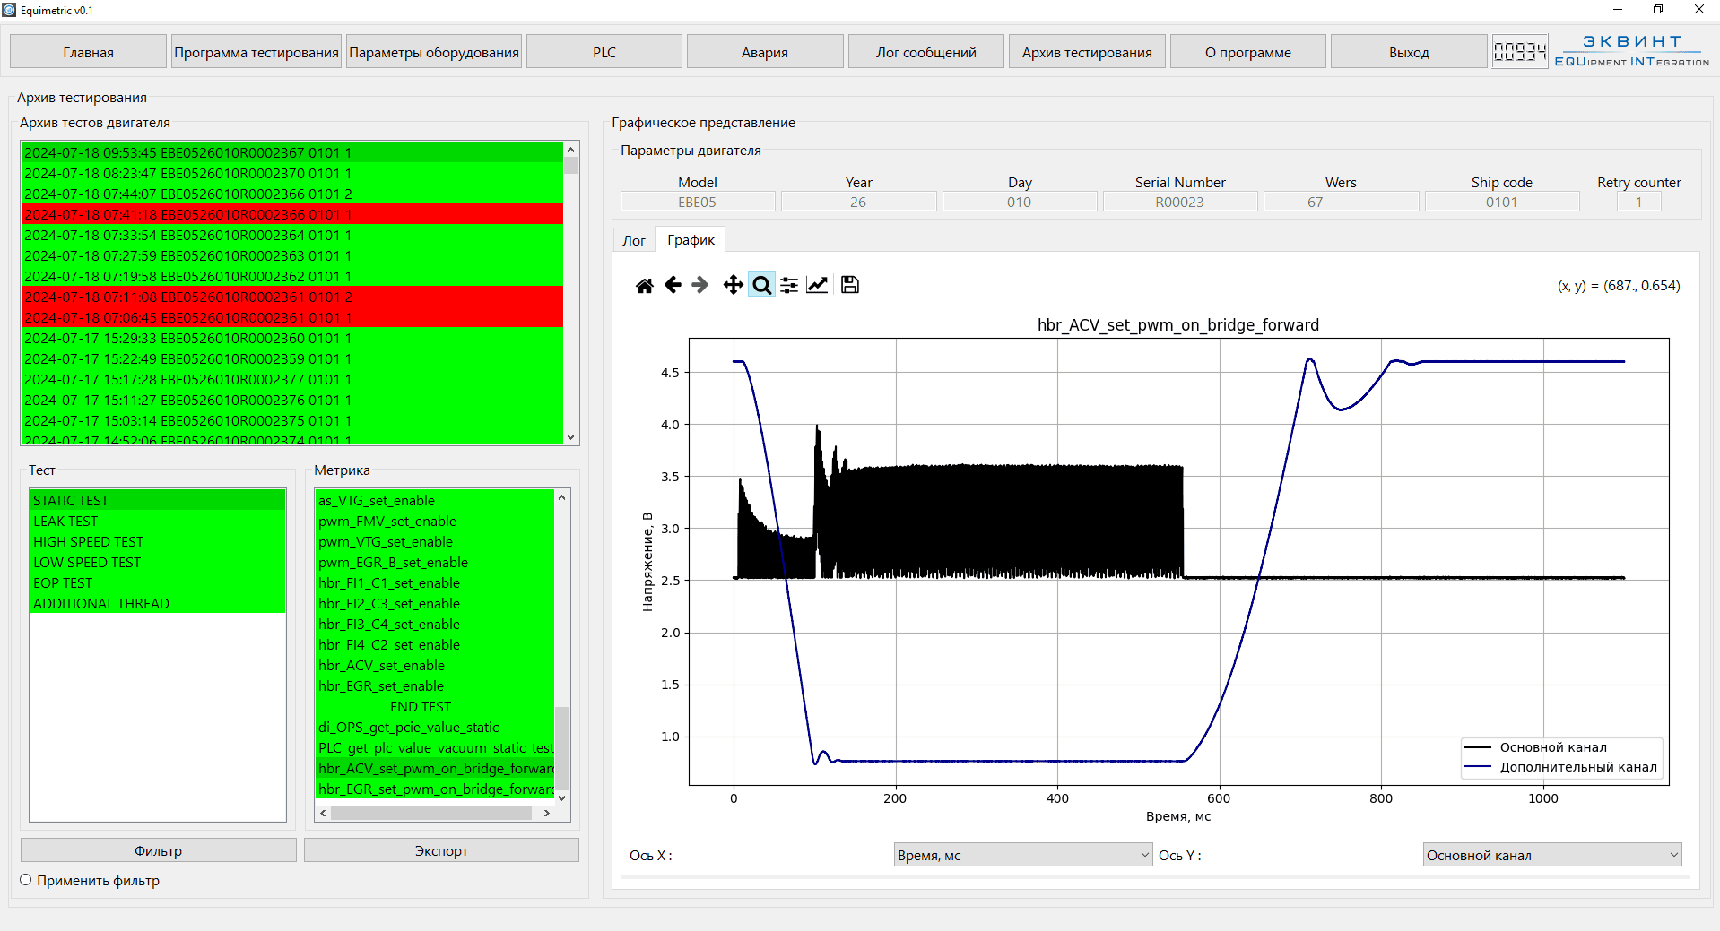Select LEAK TEST in test list
Image resolution: width=1720 pixels, height=931 pixels.
[x=66, y=521]
